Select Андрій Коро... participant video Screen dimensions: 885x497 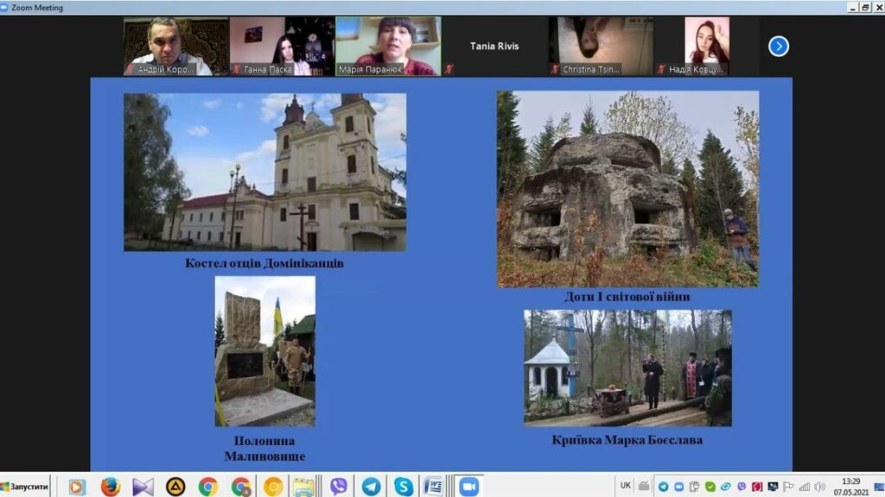point(176,46)
